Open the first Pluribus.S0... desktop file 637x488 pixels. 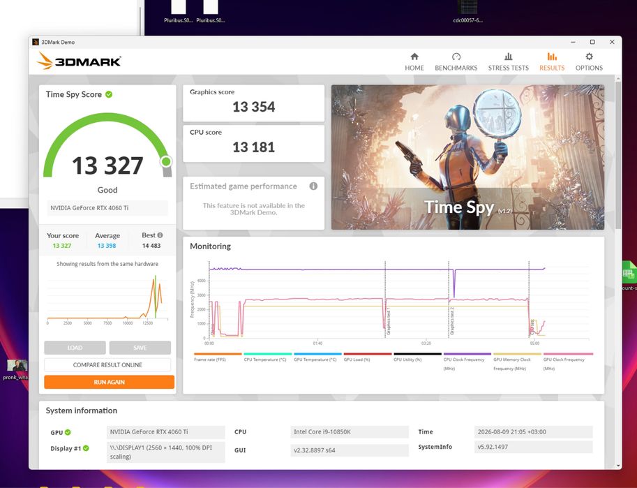[x=179, y=11]
